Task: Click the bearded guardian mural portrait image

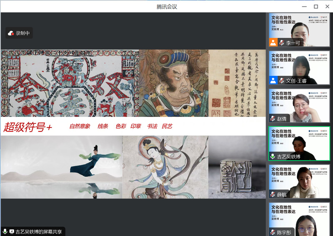Action: (x=174, y=83)
